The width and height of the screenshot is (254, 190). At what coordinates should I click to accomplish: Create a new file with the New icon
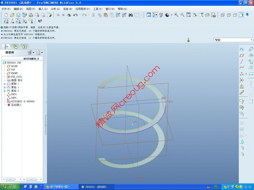pos(6,15)
